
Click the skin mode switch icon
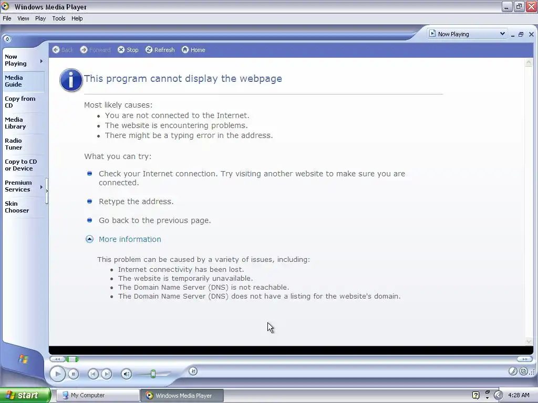(524, 371)
